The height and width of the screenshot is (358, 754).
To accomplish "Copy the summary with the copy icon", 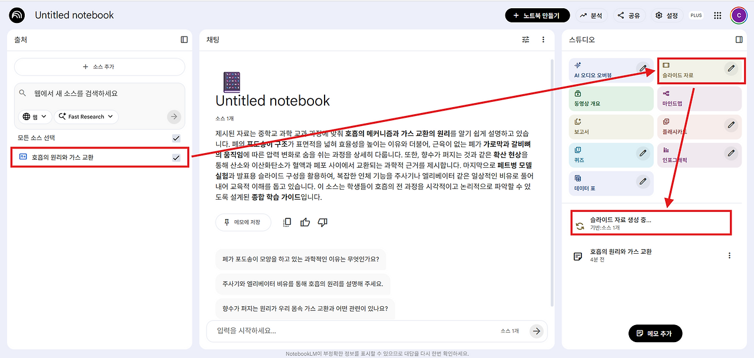I will [287, 222].
